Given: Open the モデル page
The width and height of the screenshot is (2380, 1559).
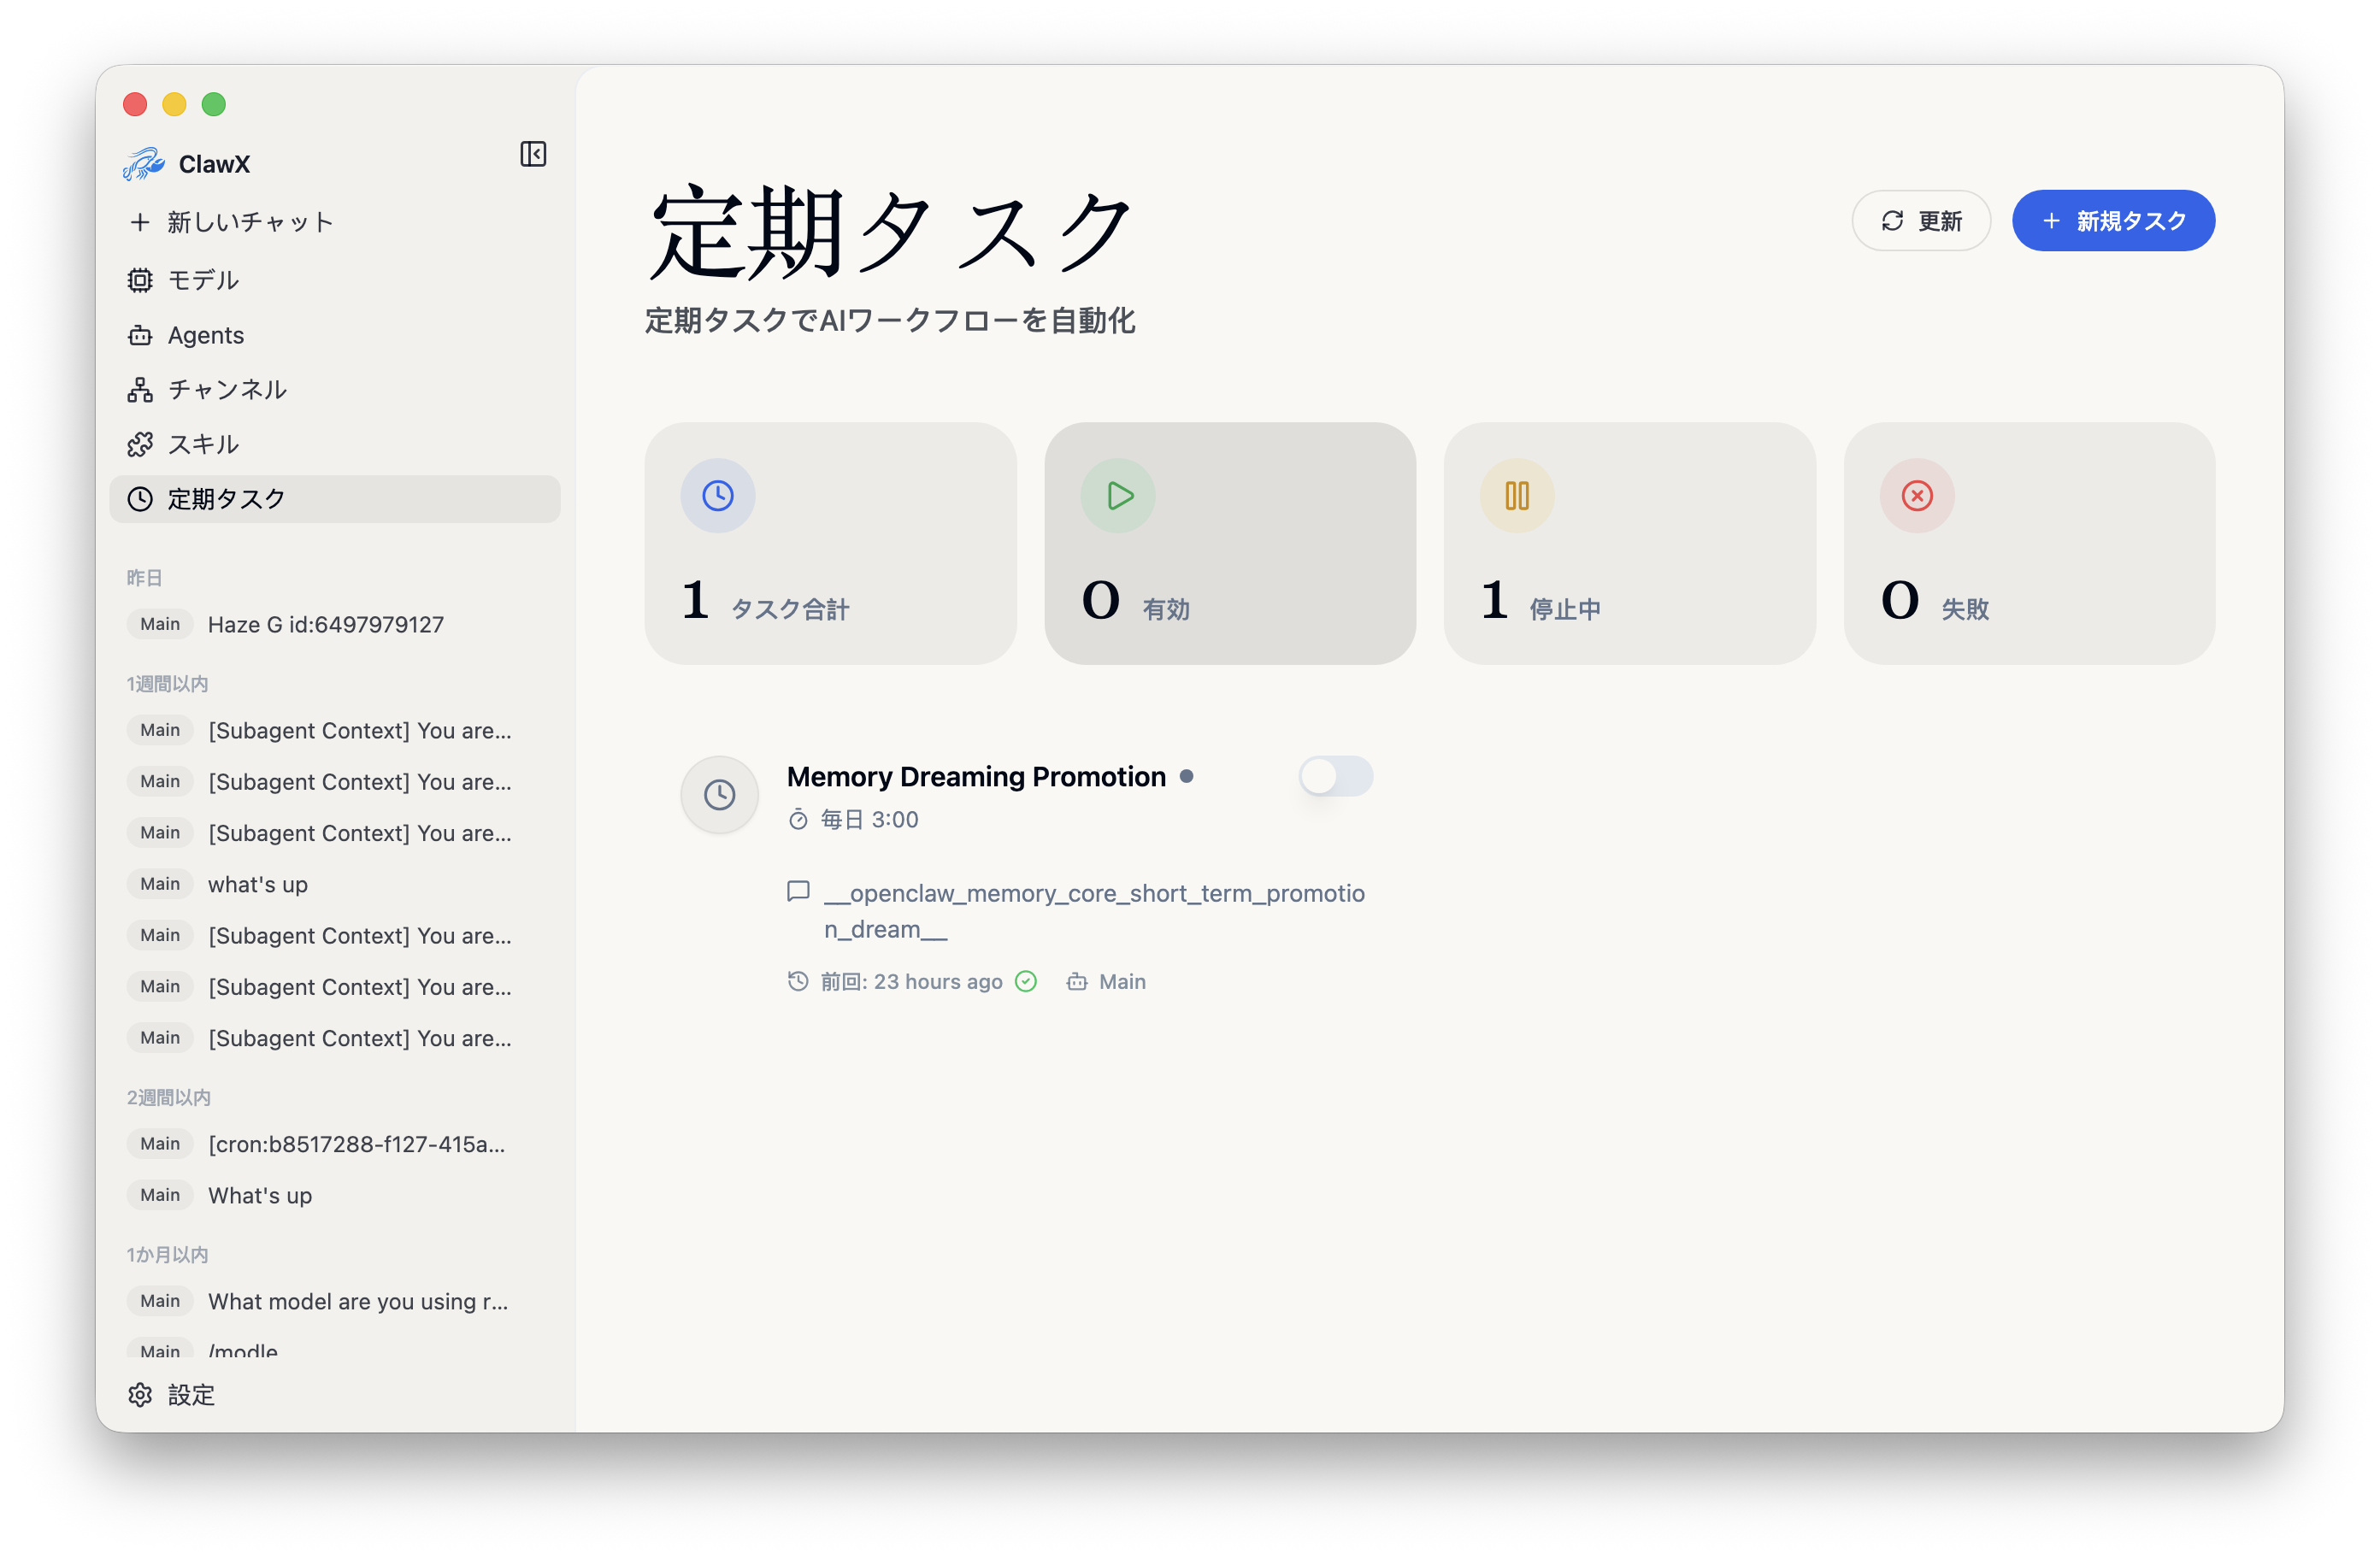Looking at the screenshot, I should [334, 280].
